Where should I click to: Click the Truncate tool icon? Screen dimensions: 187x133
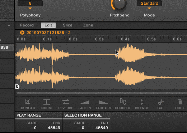tap(27, 102)
